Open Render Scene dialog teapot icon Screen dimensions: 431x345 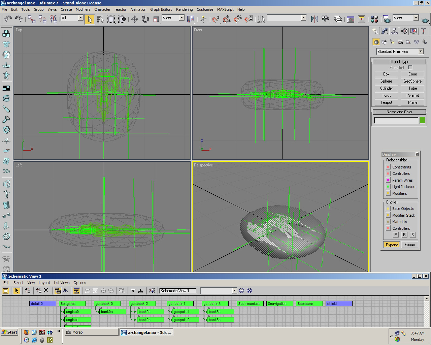pyautogui.click(x=387, y=19)
